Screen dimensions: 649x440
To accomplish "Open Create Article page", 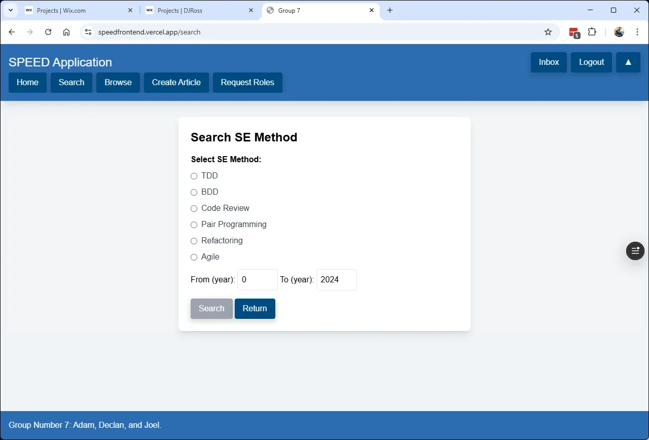I will click(176, 83).
